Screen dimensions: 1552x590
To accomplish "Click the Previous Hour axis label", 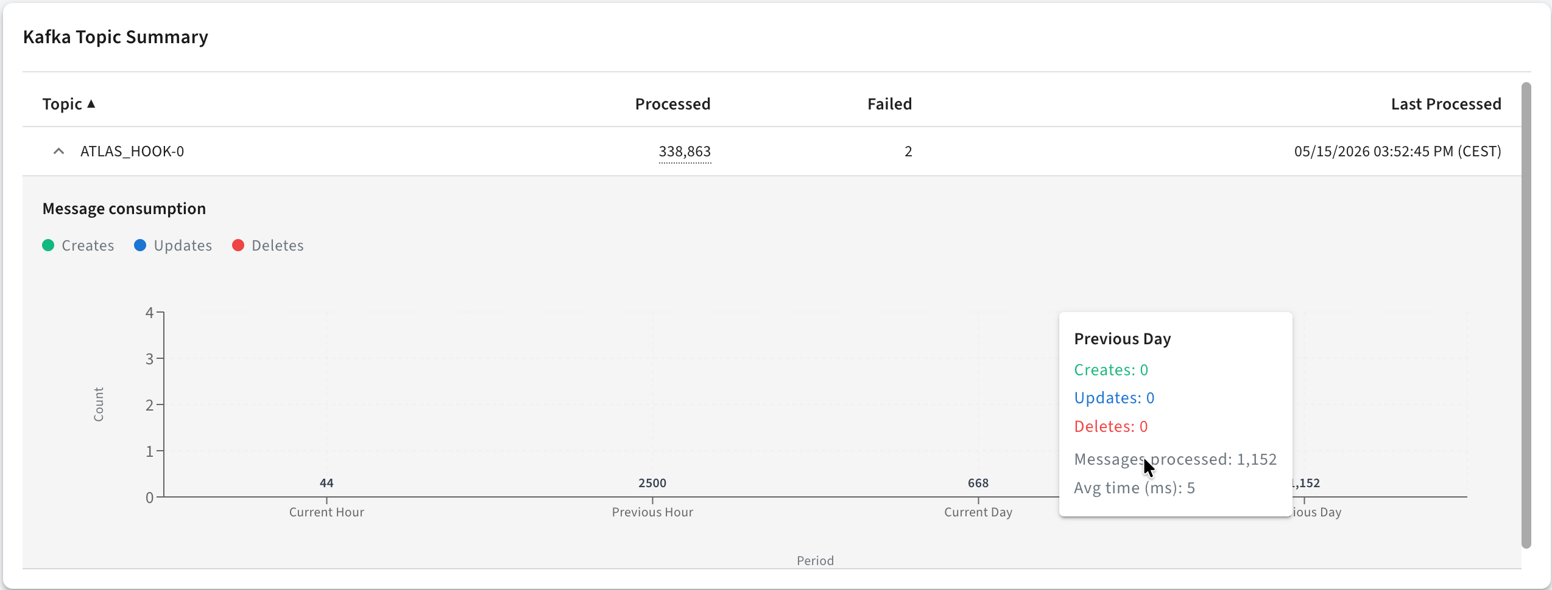I will tap(652, 512).
